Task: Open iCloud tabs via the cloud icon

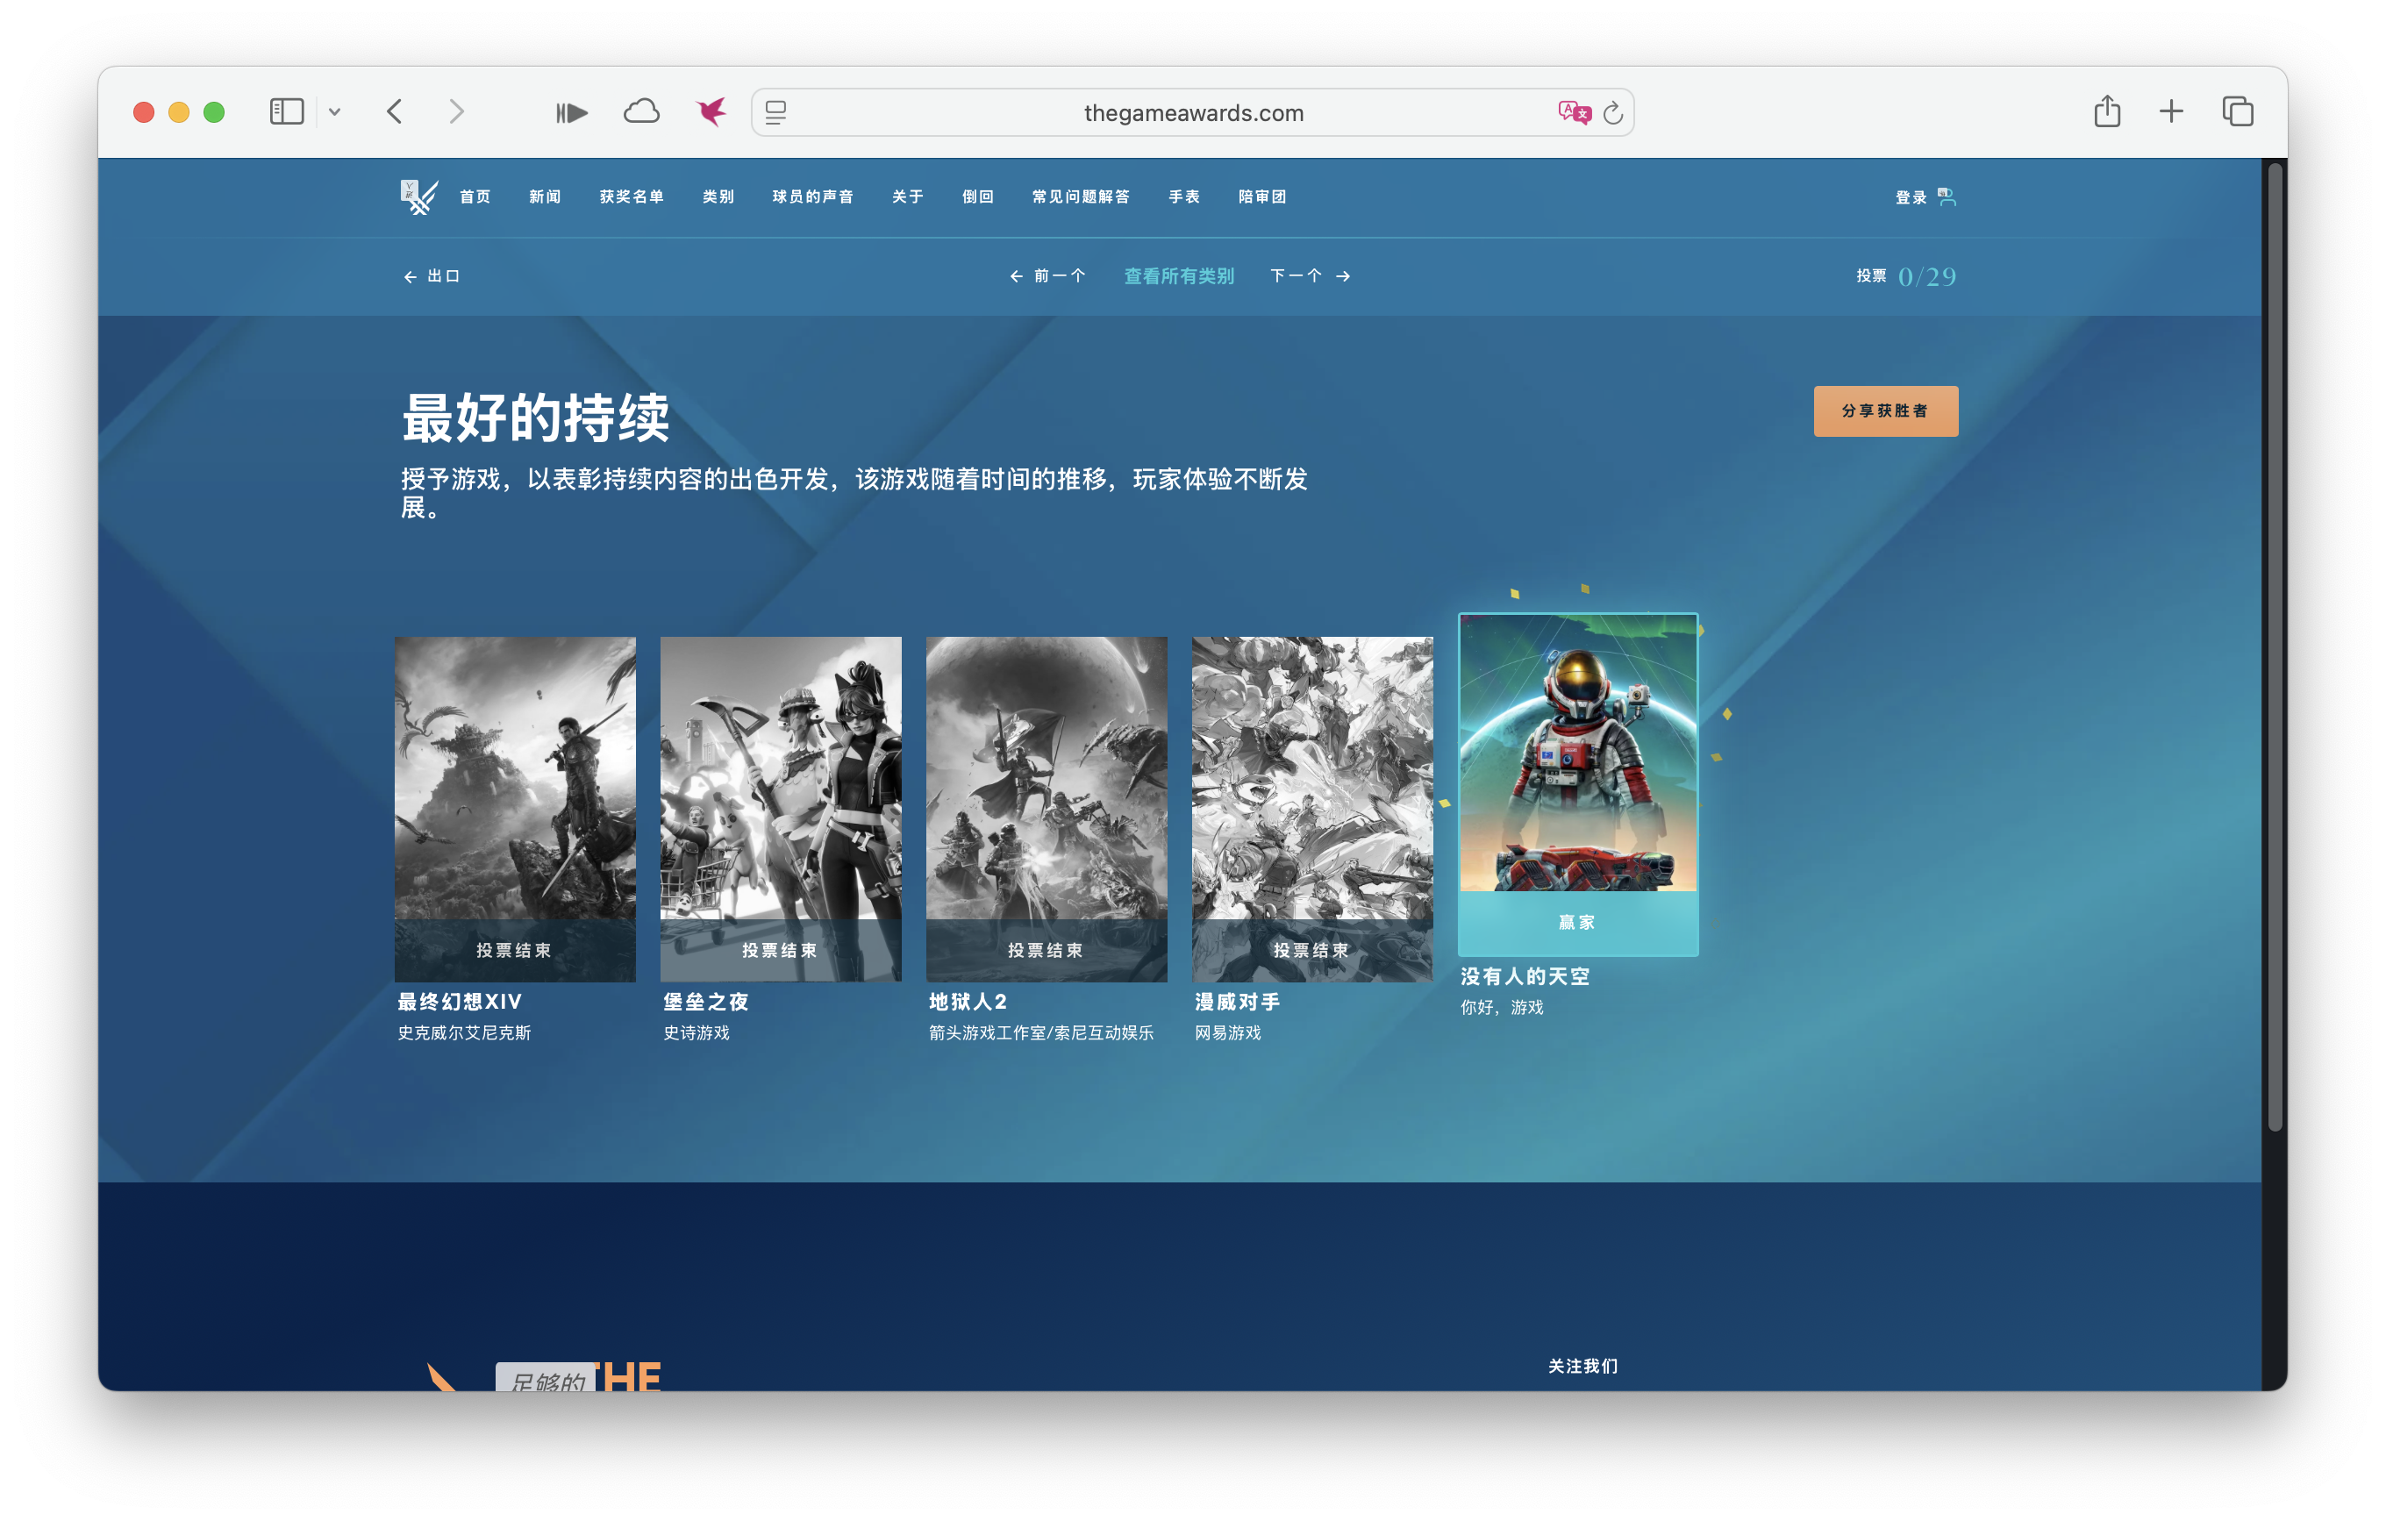Action: click(x=641, y=112)
